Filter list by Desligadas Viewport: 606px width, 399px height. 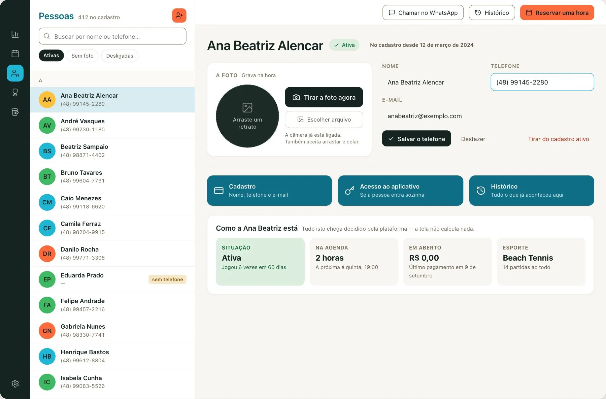click(x=120, y=56)
